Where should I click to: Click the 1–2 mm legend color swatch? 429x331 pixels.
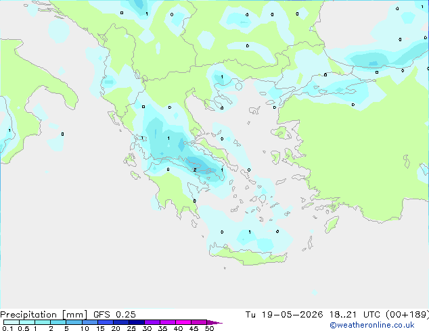[x=43, y=322]
